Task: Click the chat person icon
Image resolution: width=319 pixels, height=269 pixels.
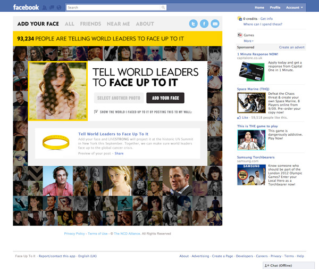Action: (x=267, y=265)
